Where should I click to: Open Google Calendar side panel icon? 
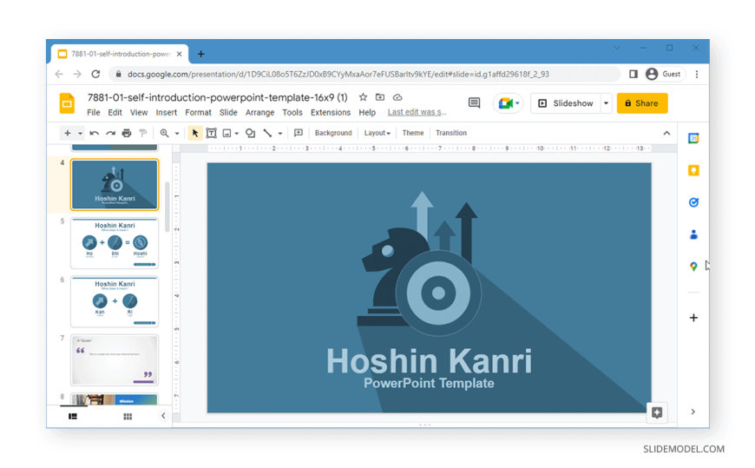pyautogui.click(x=693, y=139)
